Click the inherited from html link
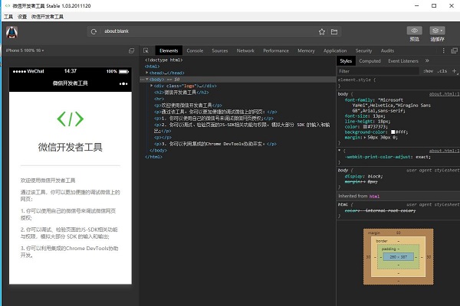Image resolution: width=460 pixels, height=306 pixels. tap(374, 196)
